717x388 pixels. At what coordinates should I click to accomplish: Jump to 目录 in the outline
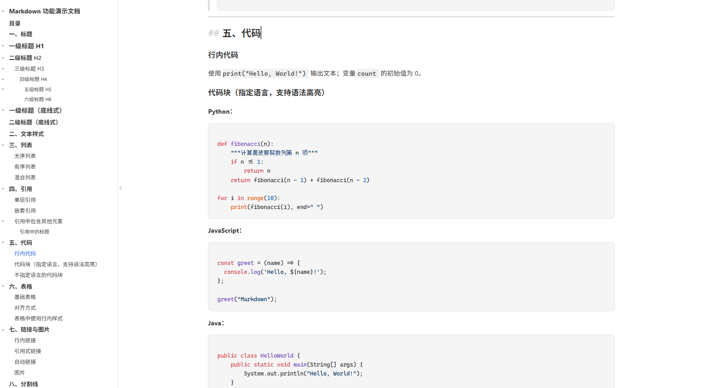15,23
